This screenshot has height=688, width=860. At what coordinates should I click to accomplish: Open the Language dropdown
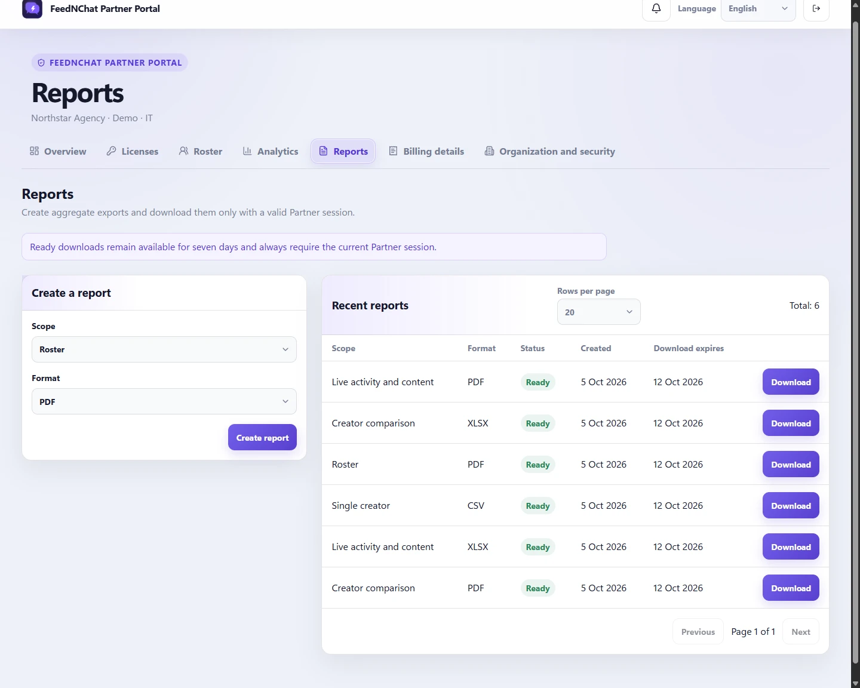[758, 9]
